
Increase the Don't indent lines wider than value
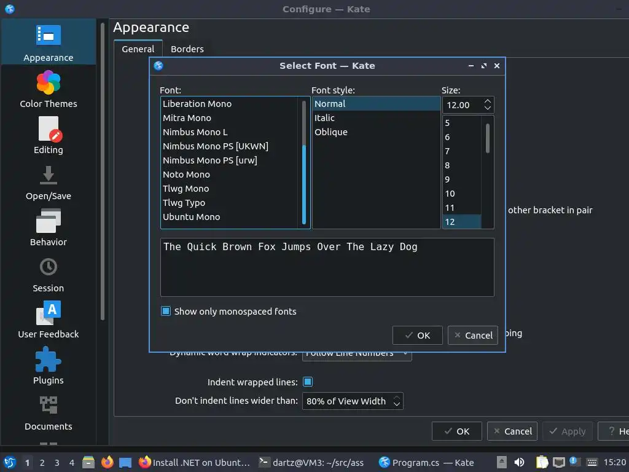(x=396, y=398)
